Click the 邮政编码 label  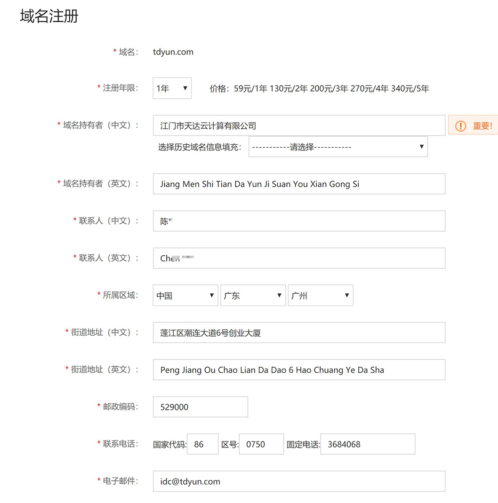(x=120, y=407)
